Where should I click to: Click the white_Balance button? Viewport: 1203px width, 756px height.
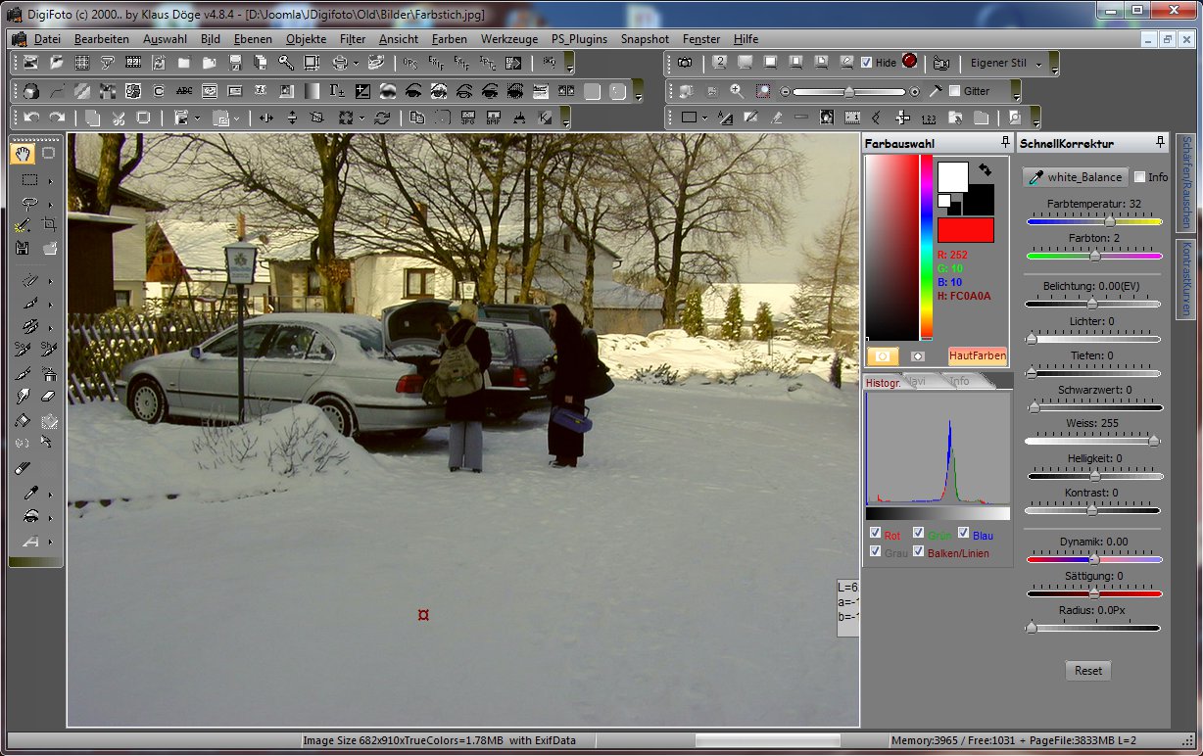[x=1074, y=177]
